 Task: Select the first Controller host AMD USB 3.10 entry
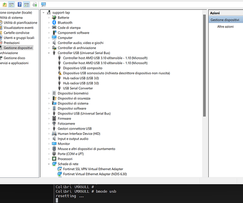coord(105,58)
